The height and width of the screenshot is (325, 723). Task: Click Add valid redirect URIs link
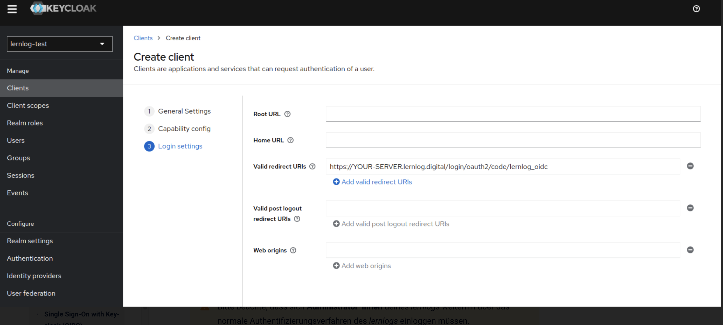pyautogui.click(x=372, y=182)
